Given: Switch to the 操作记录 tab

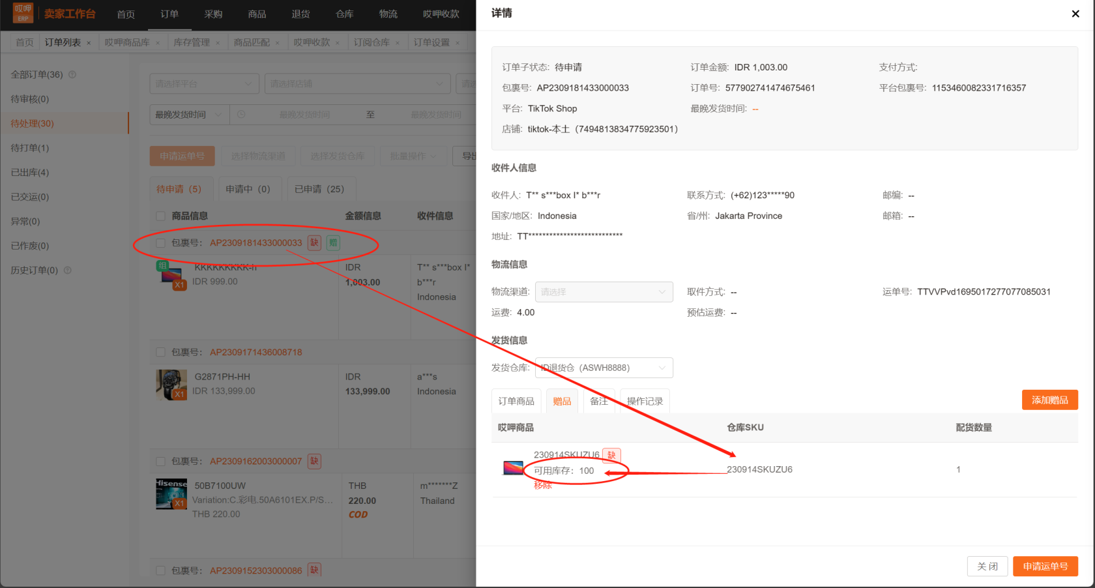Looking at the screenshot, I should coord(645,402).
